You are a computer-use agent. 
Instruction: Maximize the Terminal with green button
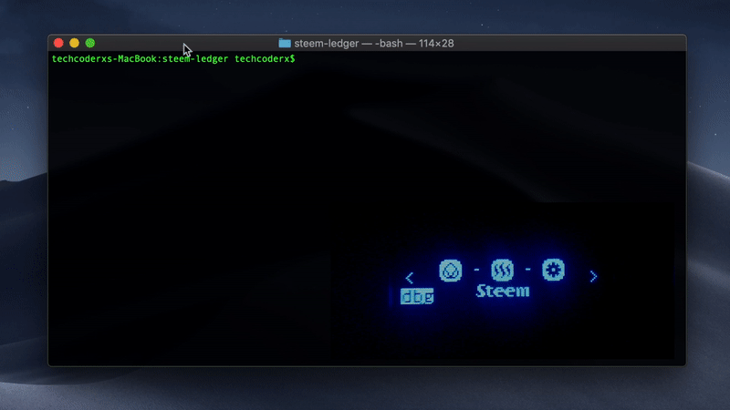90,43
